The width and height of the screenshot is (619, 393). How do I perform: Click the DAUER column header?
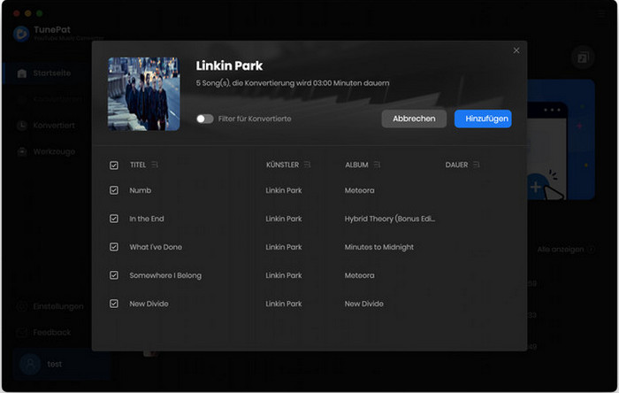click(456, 165)
